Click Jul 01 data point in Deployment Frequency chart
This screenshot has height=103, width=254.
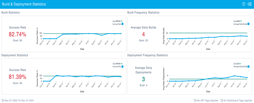pyautogui.click(x=215, y=78)
